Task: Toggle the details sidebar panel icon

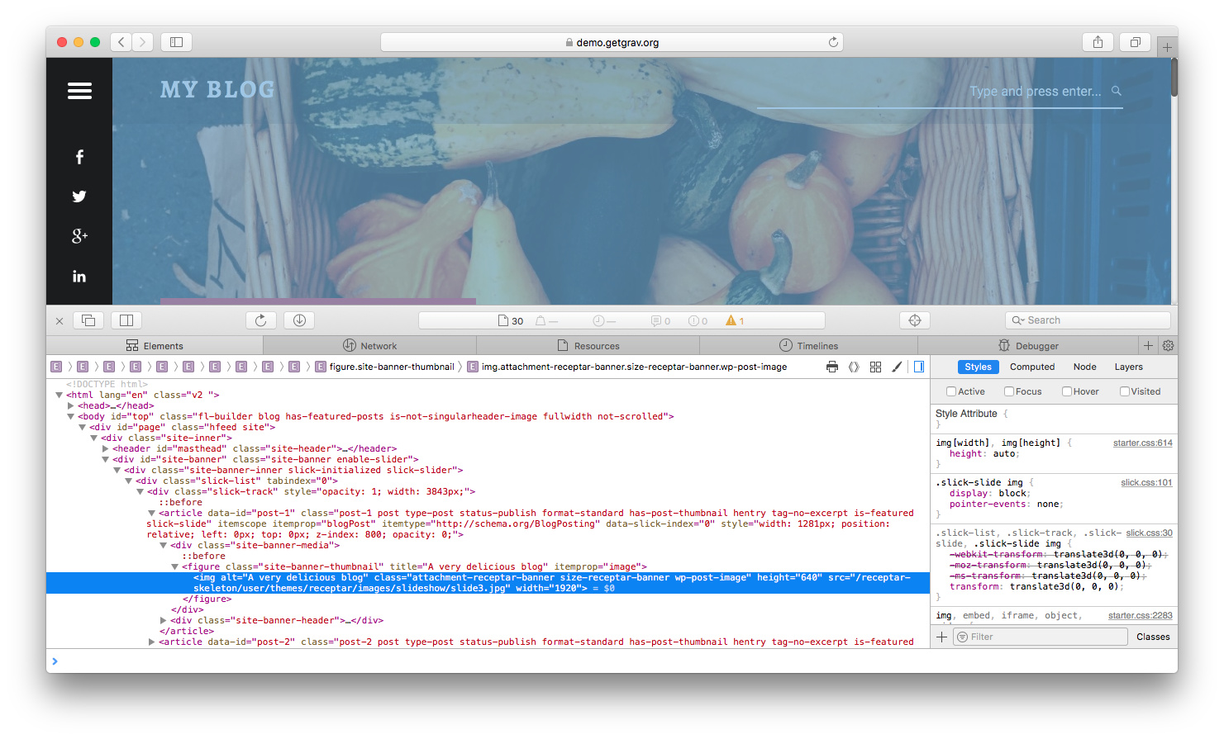Action: pos(919,367)
